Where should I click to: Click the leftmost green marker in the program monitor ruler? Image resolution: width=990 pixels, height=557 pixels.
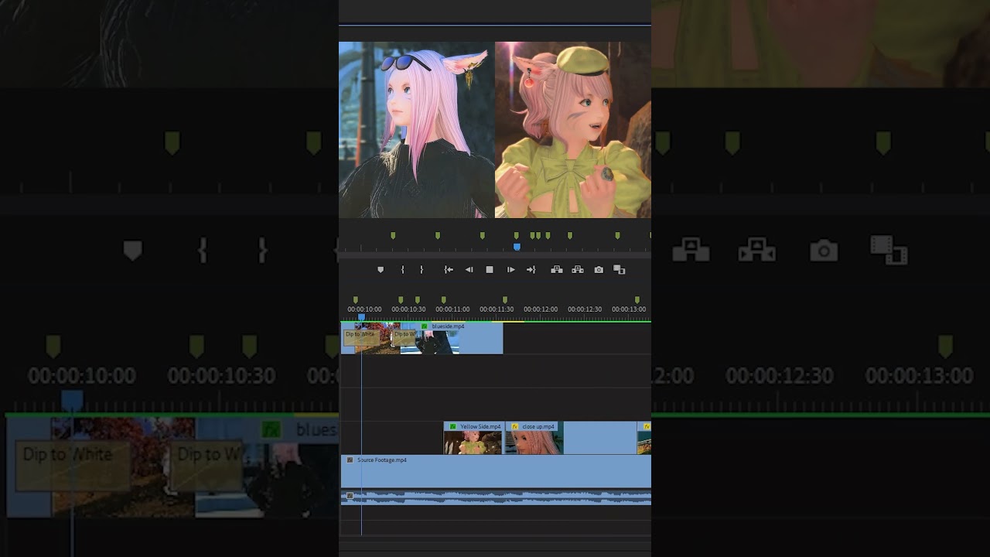[x=393, y=235]
